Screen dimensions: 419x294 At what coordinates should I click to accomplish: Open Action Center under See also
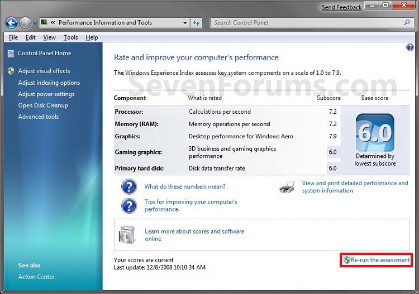pyautogui.click(x=36, y=277)
